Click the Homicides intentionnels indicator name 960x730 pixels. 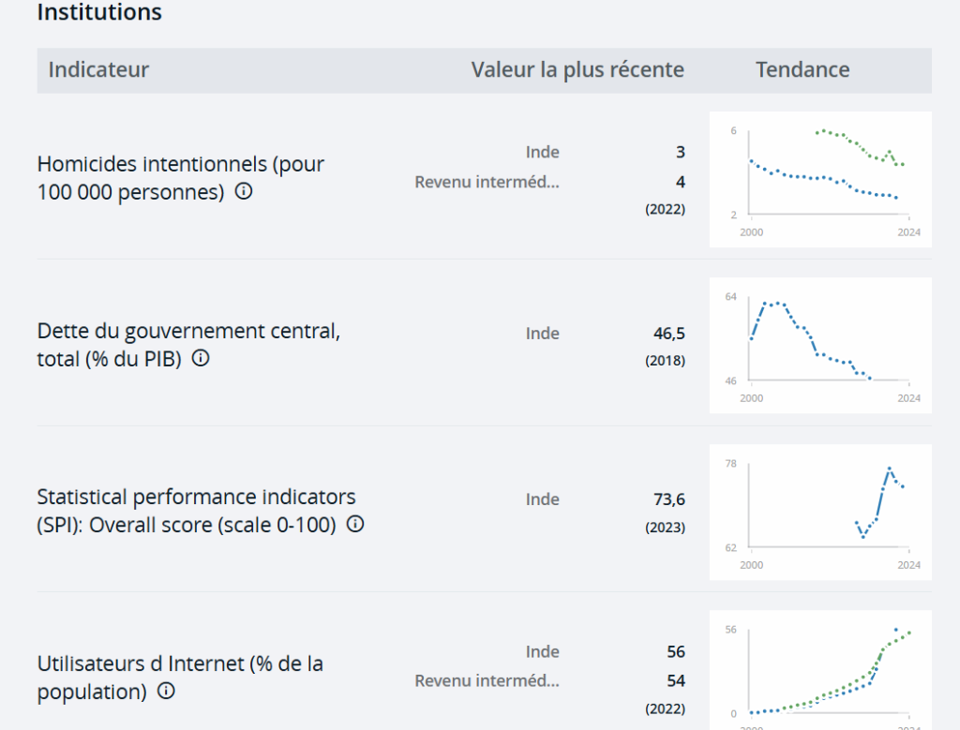tap(181, 178)
